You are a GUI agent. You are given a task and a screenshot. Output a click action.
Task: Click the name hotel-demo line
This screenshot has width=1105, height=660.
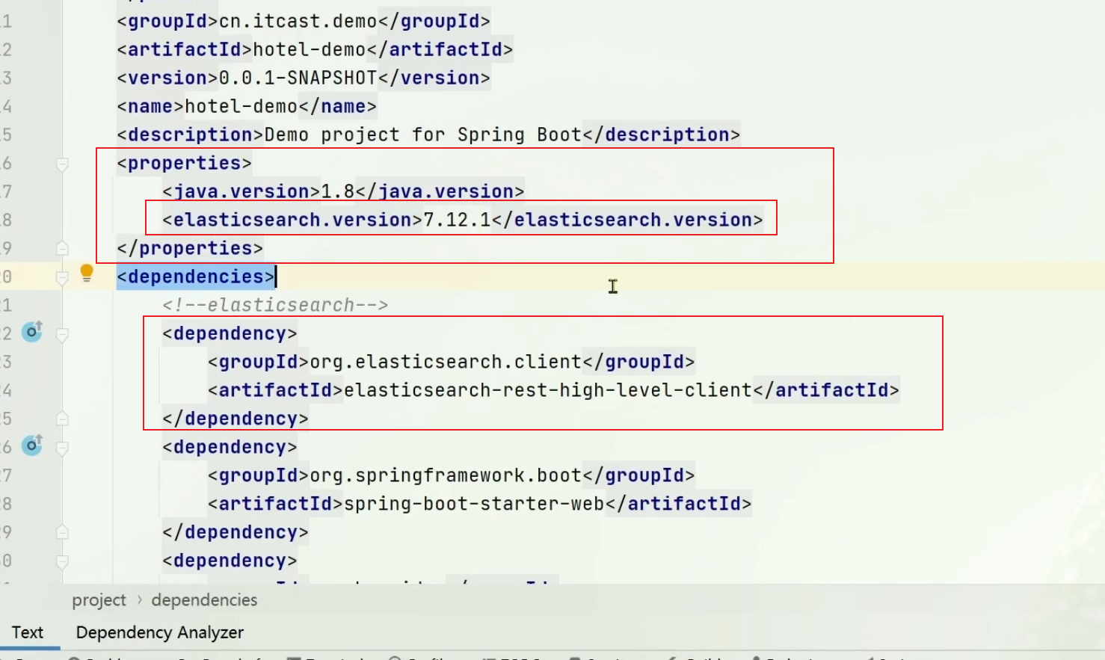[x=247, y=106]
